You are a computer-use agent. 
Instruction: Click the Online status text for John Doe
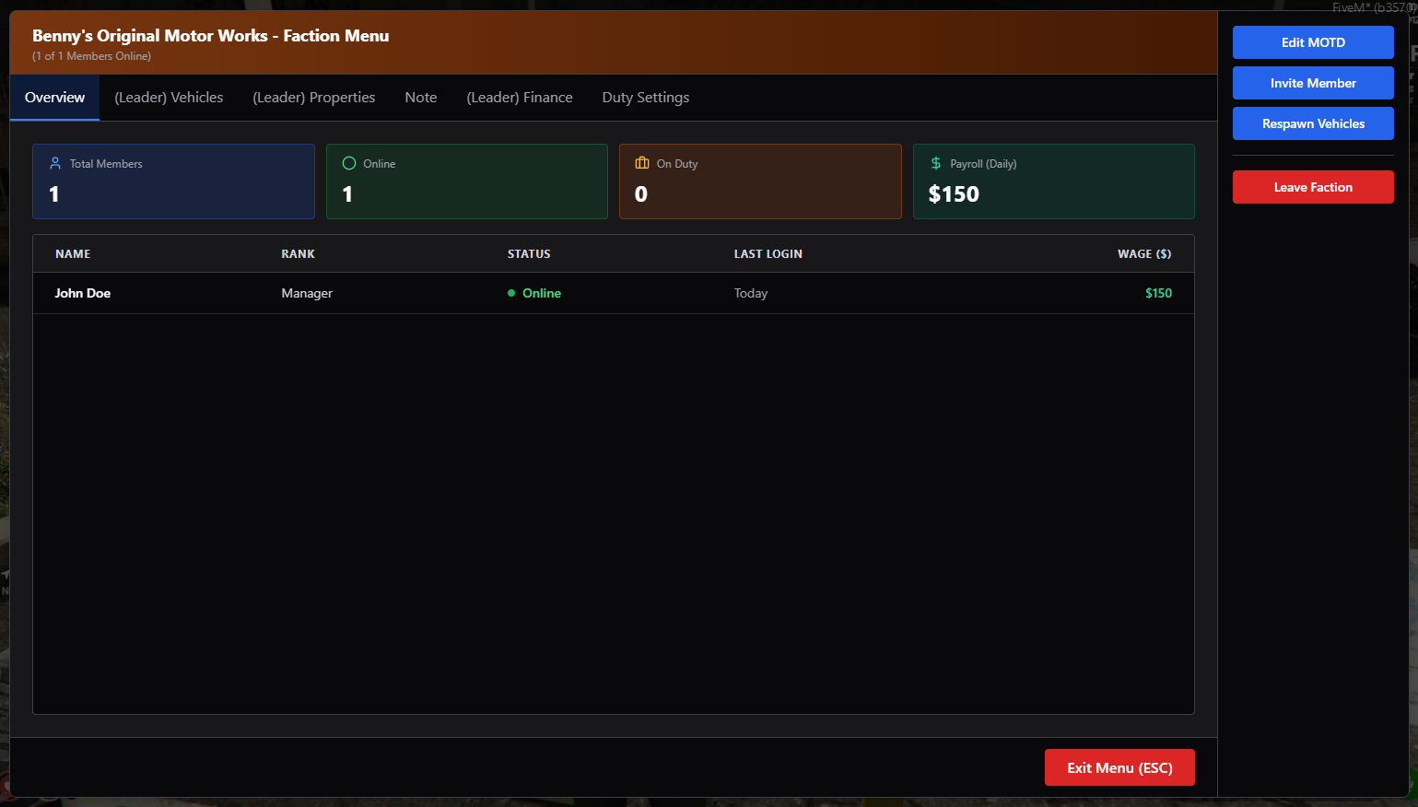(x=542, y=293)
